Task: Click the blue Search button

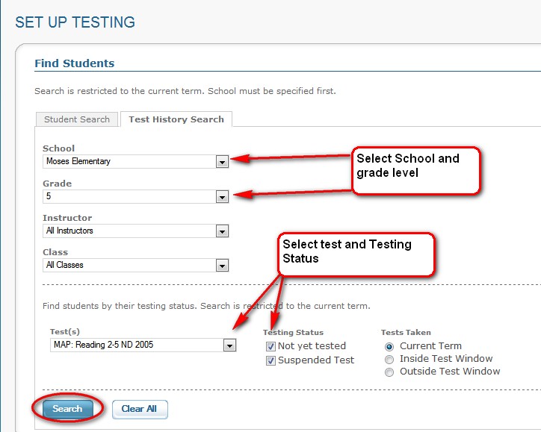Action: (67, 409)
